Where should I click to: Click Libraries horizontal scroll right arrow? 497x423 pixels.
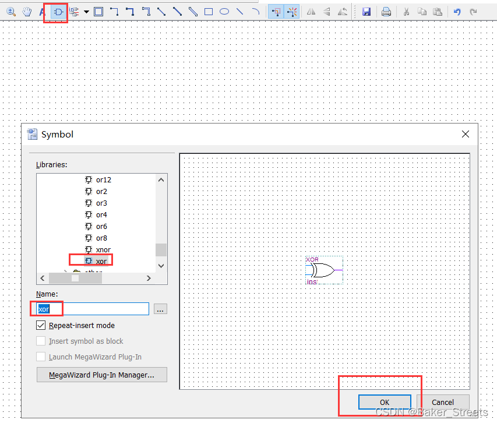(149, 278)
